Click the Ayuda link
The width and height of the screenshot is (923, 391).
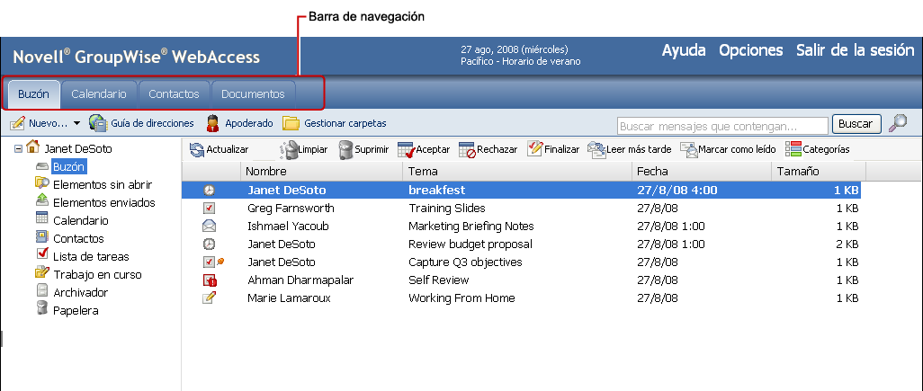[x=684, y=50]
